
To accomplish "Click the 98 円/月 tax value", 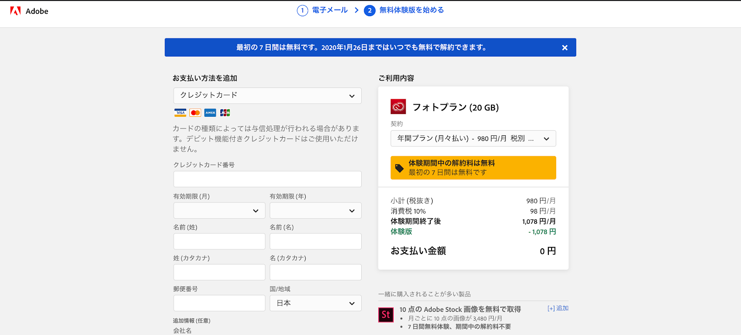I will click(543, 211).
